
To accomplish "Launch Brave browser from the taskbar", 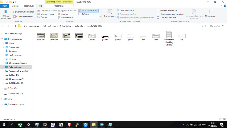I will pos(69,125).
